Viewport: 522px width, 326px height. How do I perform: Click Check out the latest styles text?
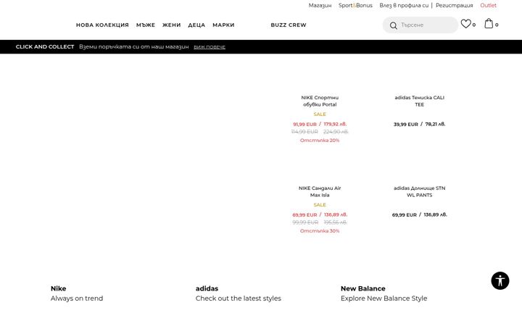[239, 298]
